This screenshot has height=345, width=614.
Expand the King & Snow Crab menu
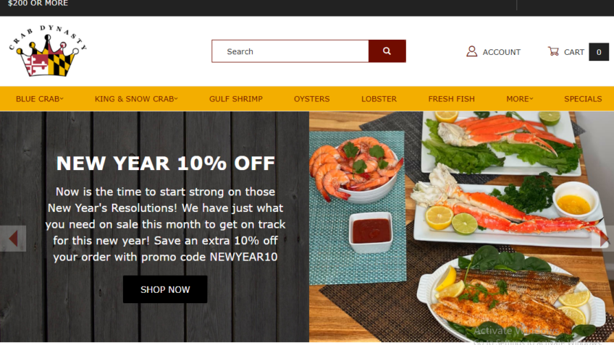[x=136, y=99]
